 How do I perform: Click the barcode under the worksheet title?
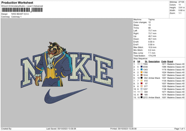pyautogui.click(x=22, y=10)
